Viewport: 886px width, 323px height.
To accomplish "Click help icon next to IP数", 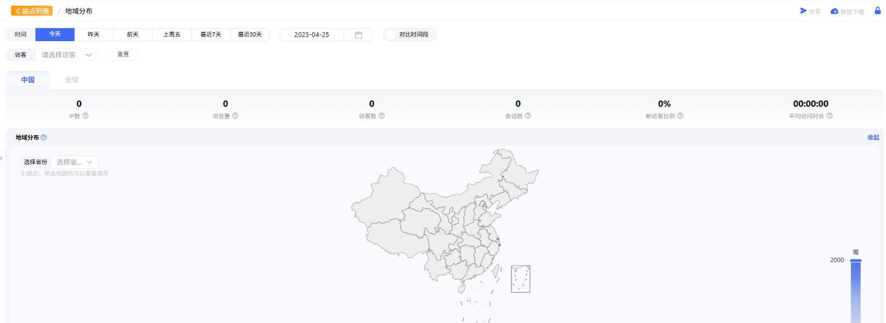I will point(85,116).
